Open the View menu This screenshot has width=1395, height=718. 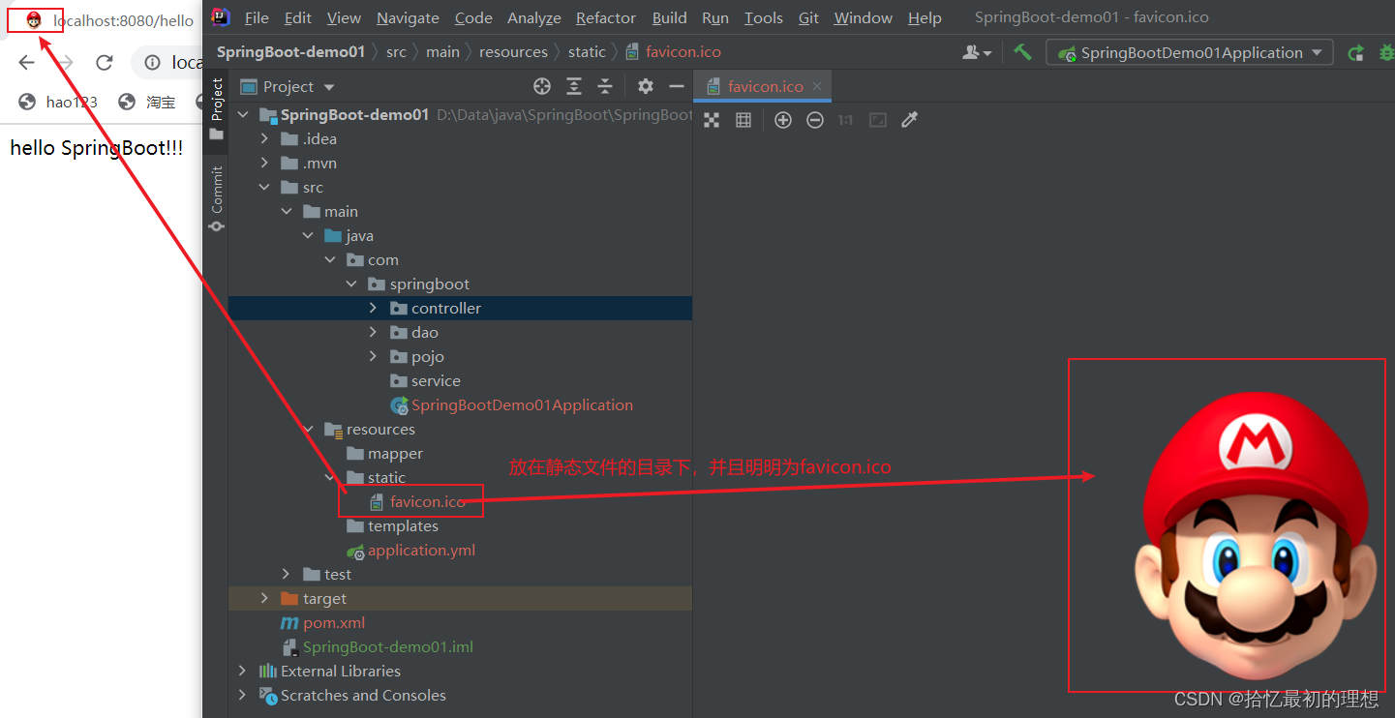344,17
